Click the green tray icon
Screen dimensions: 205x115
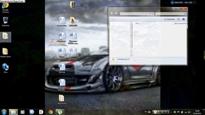pyautogui.click(x=175, y=112)
